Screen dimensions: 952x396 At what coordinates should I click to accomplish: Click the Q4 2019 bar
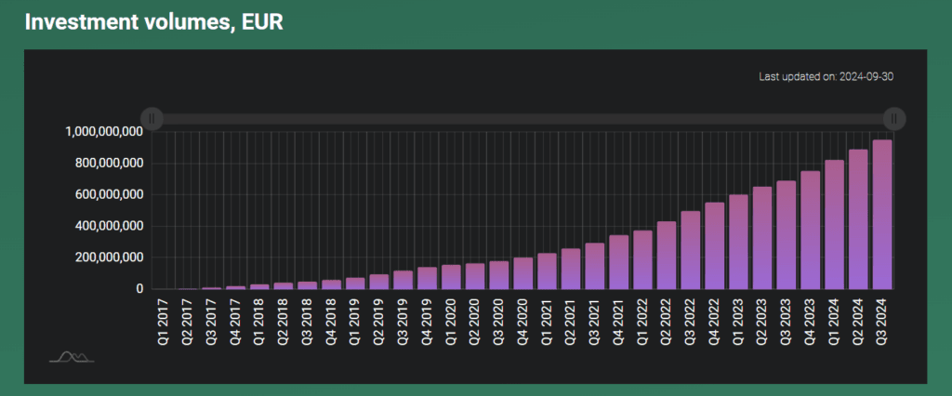click(x=427, y=278)
